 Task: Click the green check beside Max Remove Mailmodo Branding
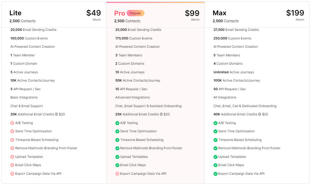pyautogui.click(x=216, y=148)
